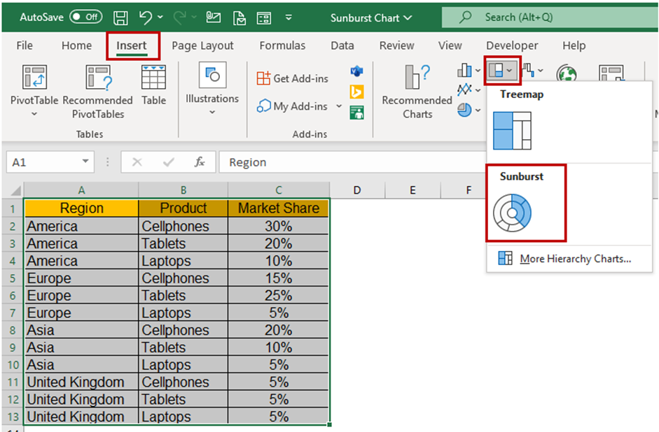Click the email attachment quick access icon
The image size is (659, 432).
click(214, 17)
